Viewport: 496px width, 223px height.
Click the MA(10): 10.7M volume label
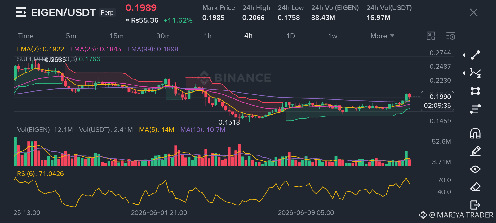[203, 130]
